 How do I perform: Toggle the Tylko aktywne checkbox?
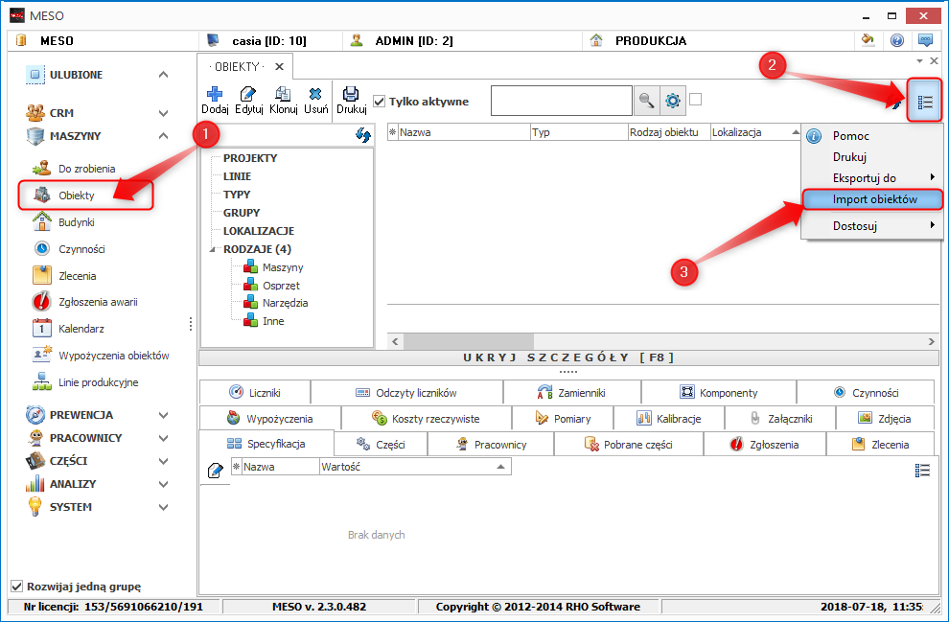(x=380, y=102)
